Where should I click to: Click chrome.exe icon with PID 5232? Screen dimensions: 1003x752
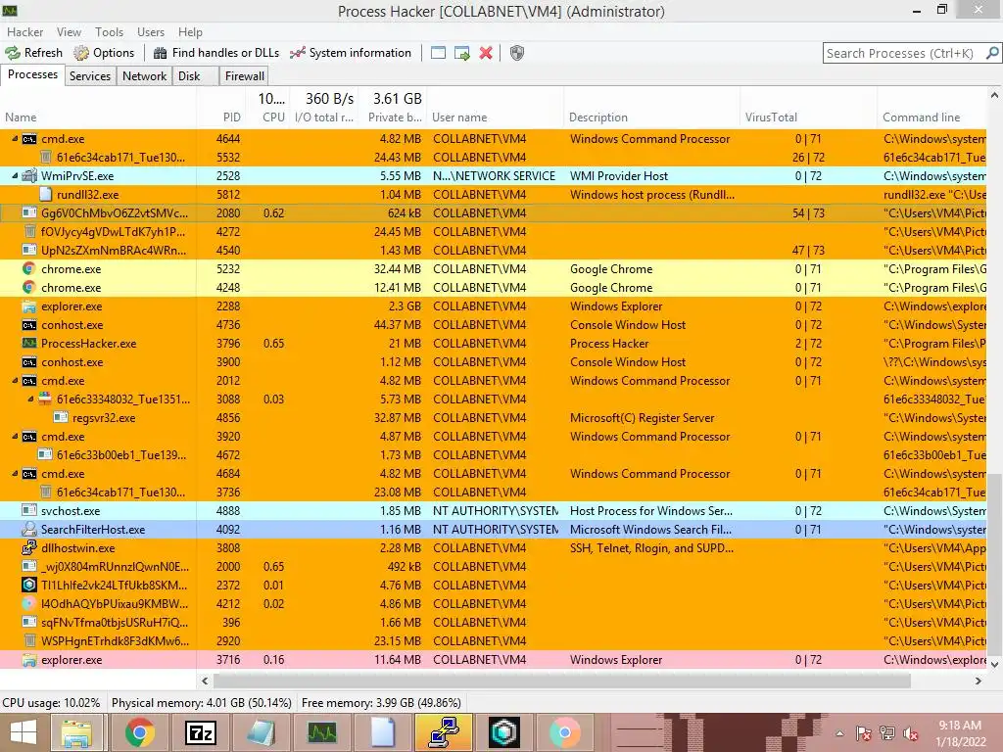[x=28, y=269]
